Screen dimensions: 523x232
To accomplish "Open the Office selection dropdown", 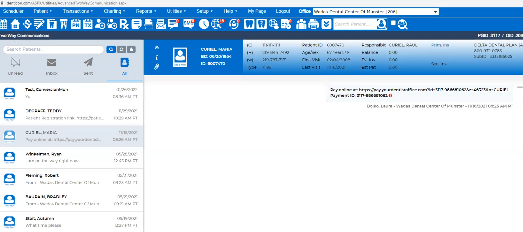I will coord(376,12).
